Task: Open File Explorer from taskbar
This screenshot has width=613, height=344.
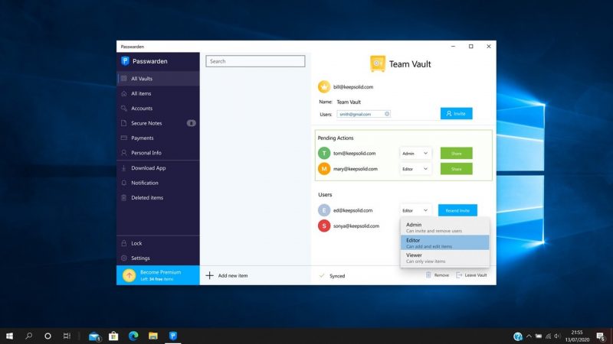Action: [152, 336]
